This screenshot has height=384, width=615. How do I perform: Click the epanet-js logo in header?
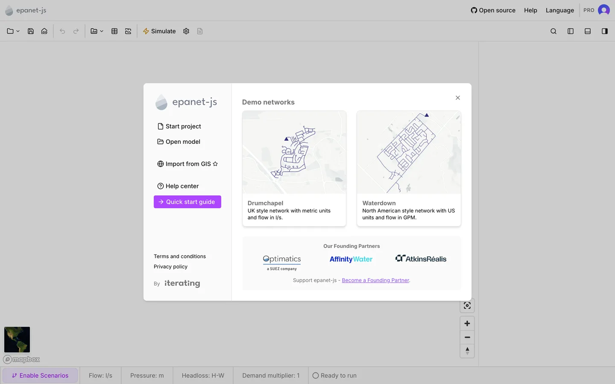click(26, 10)
